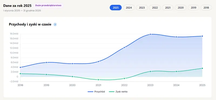
Task: Click the help question mark icon
Action: [55, 25]
